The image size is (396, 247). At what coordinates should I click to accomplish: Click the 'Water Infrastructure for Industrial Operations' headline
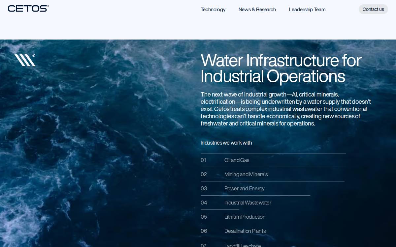(x=281, y=68)
